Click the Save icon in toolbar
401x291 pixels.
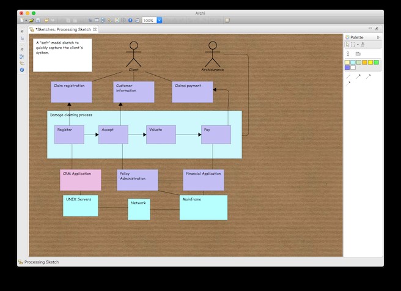point(38,20)
